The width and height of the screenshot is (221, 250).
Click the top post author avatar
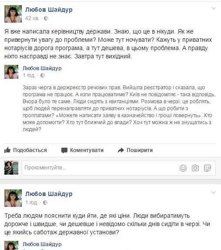13,14
